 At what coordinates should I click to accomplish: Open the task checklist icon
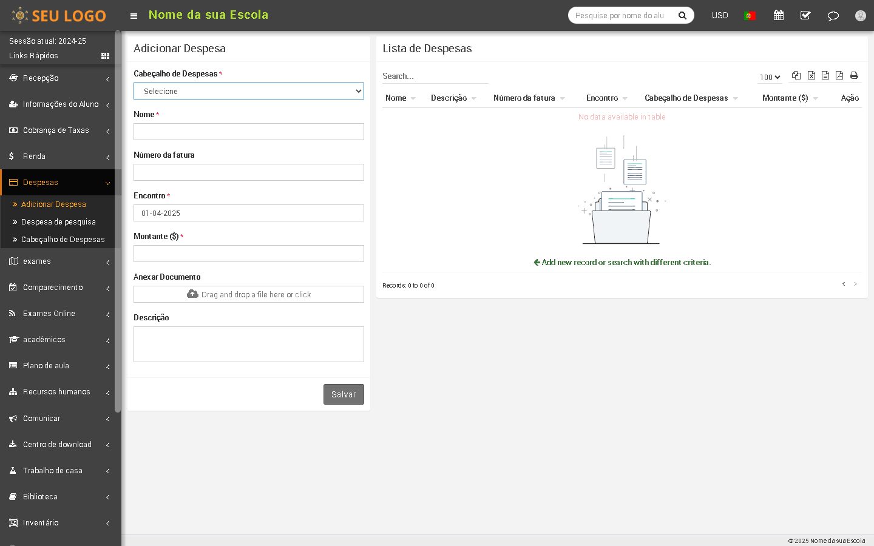(805, 16)
